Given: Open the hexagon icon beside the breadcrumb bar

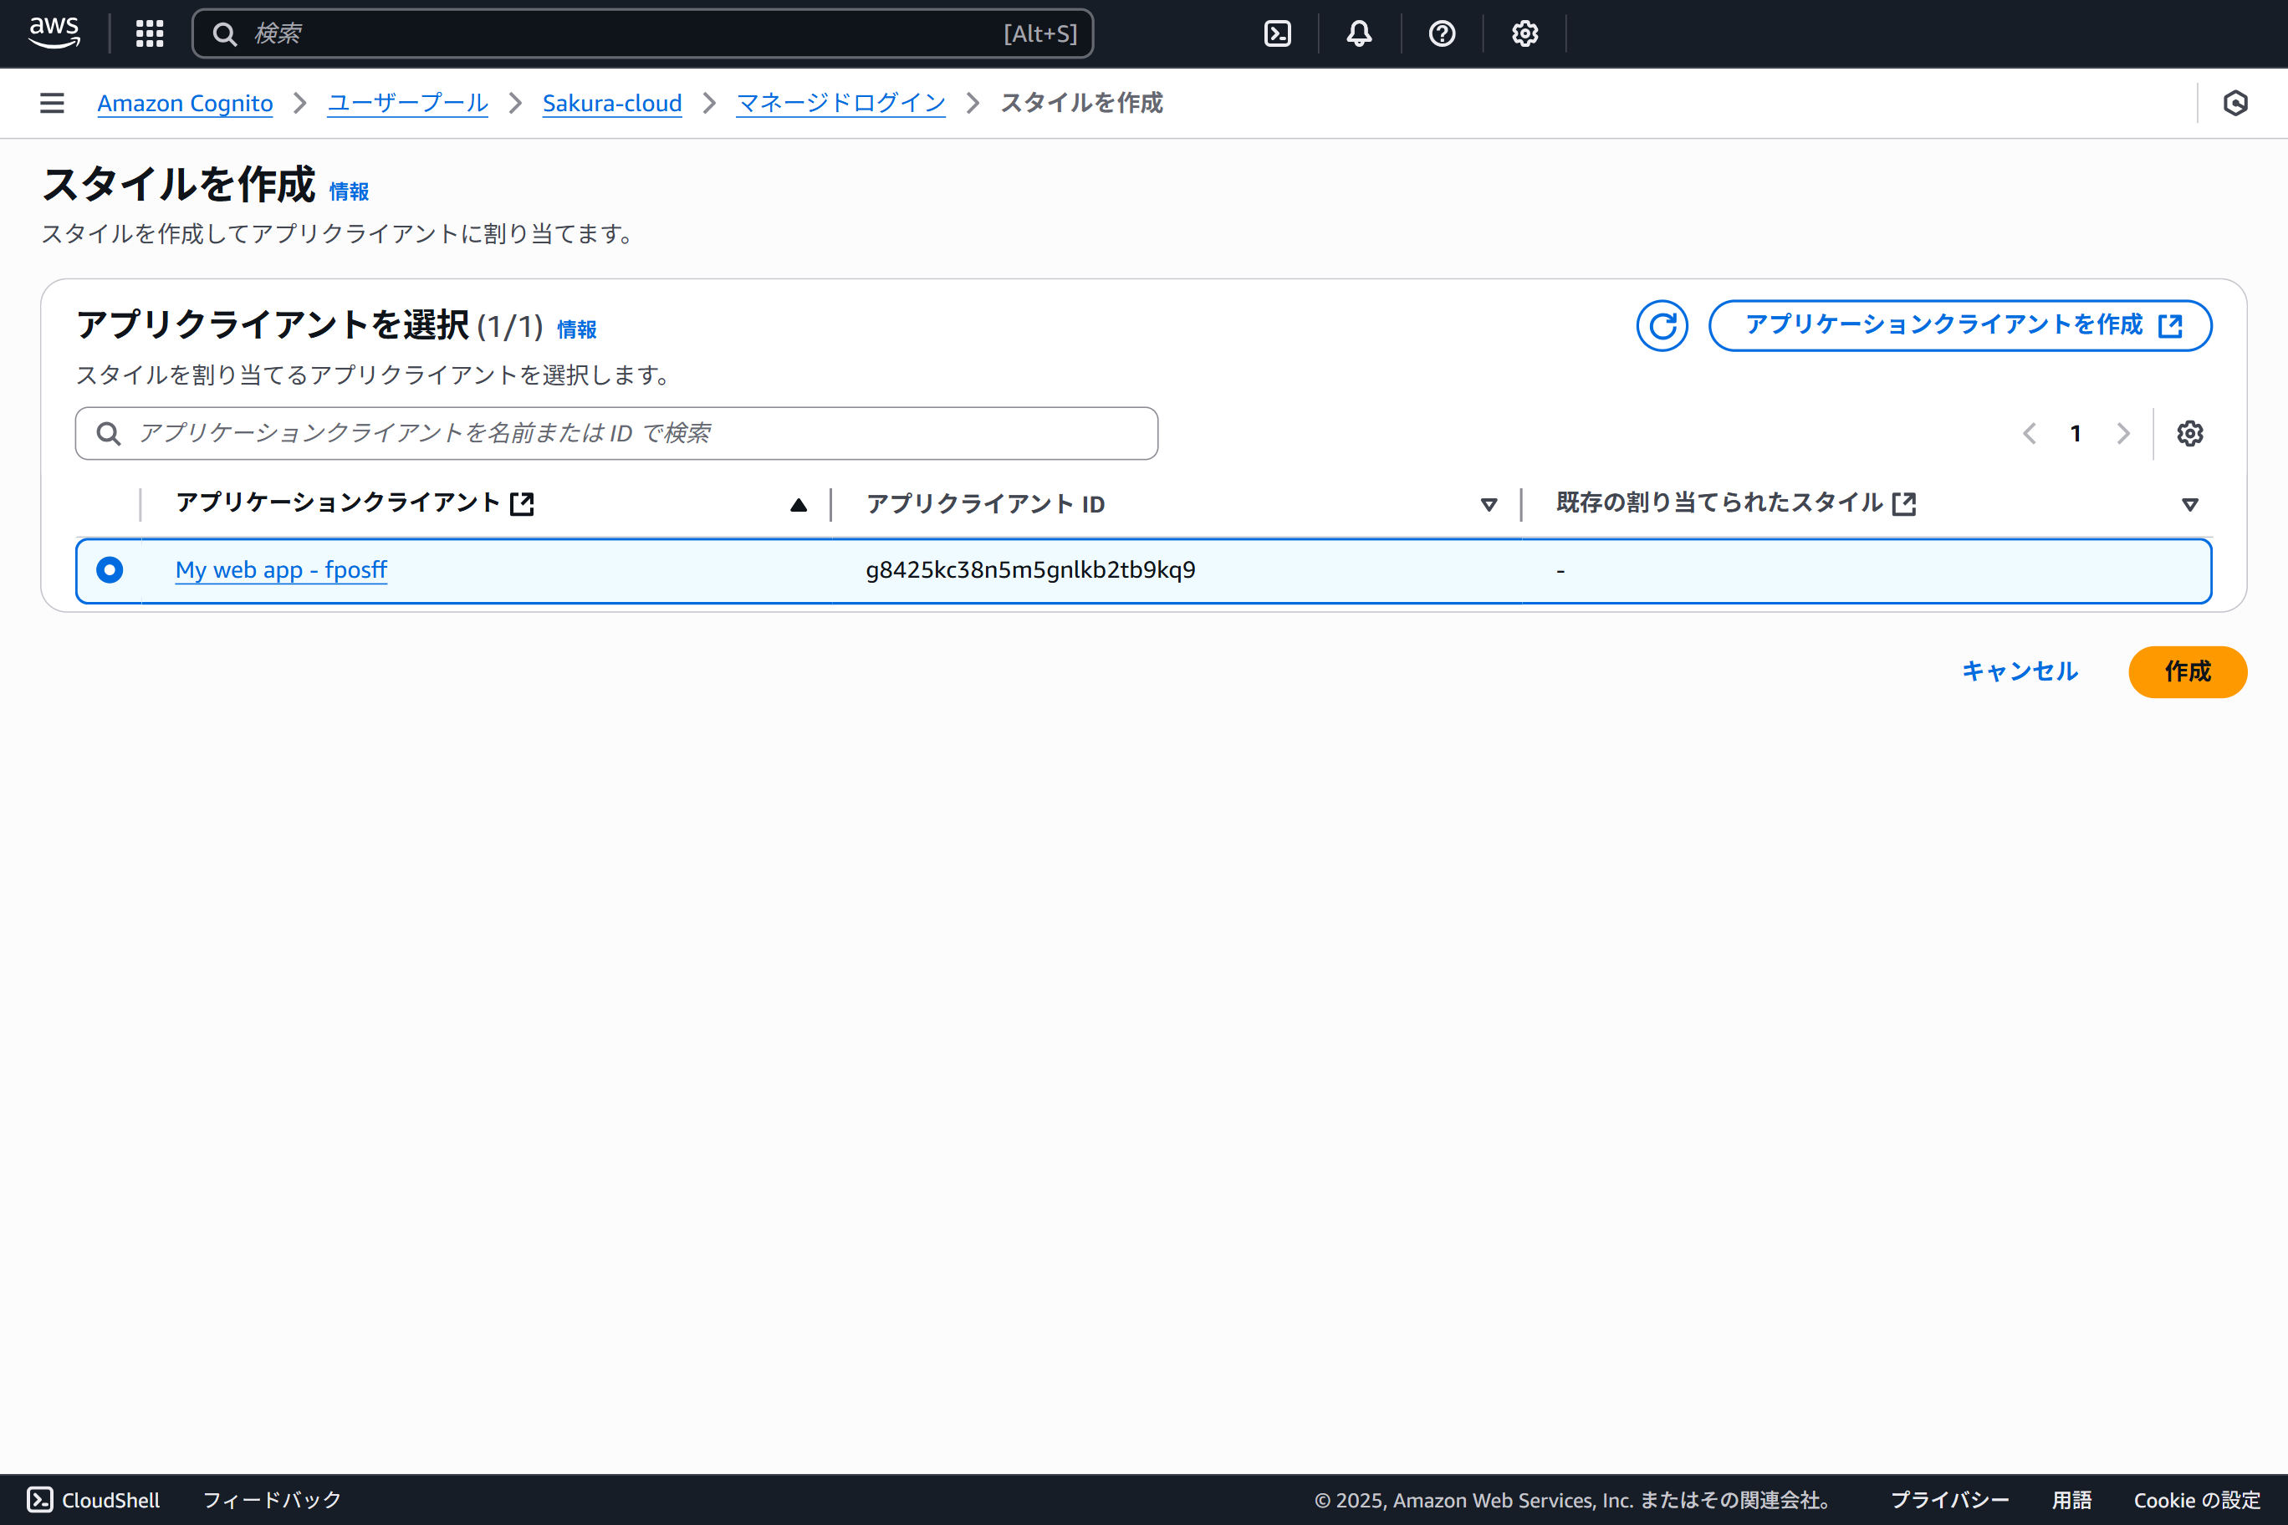Looking at the screenshot, I should pyautogui.click(x=2235, y=103).
